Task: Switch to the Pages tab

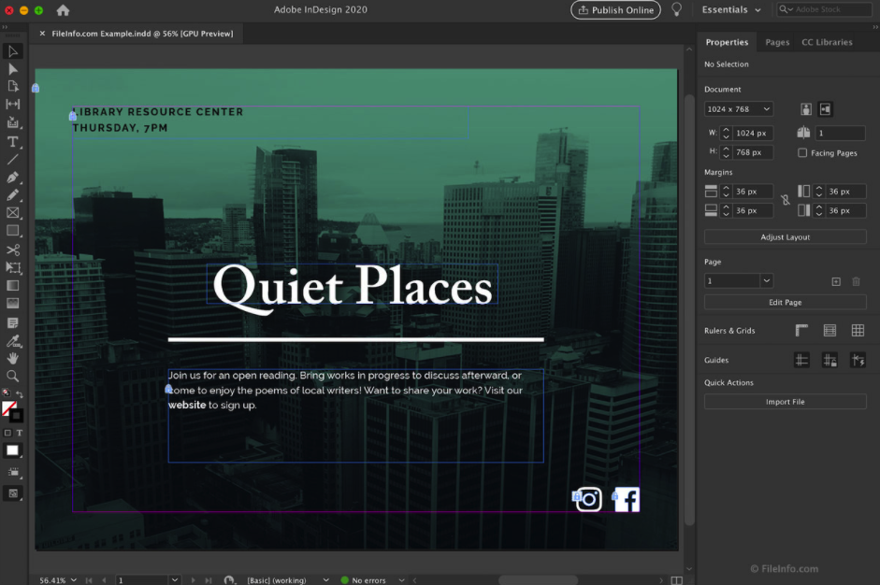Action: coord(776,42)
